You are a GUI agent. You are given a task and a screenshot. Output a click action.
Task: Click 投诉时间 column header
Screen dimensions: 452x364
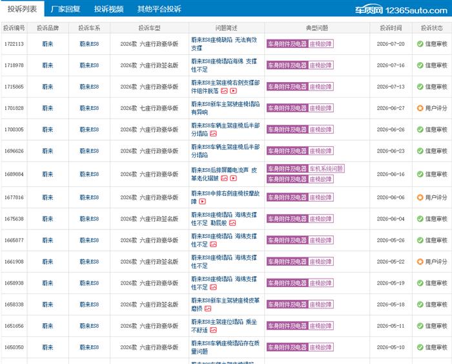coord(391,28)
